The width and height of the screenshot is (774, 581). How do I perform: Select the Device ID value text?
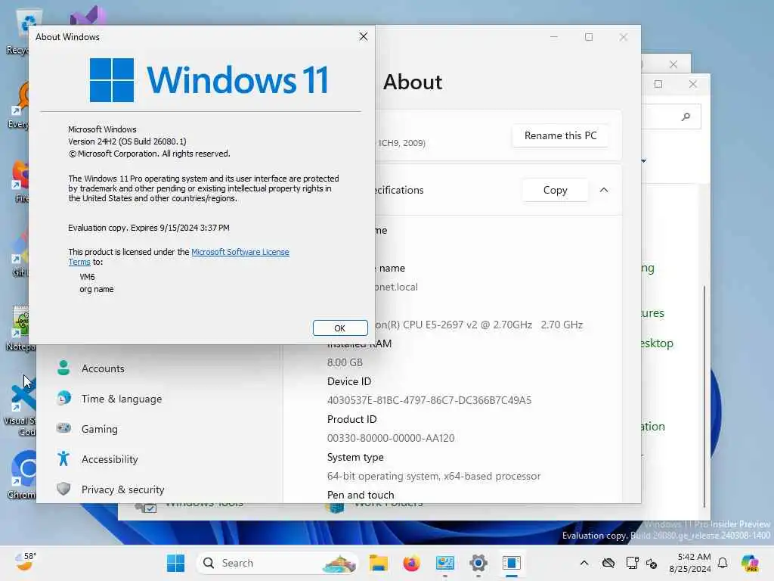point(429,400)
